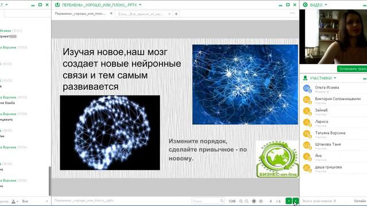Open the chat text color dropdown

(15, 201)
